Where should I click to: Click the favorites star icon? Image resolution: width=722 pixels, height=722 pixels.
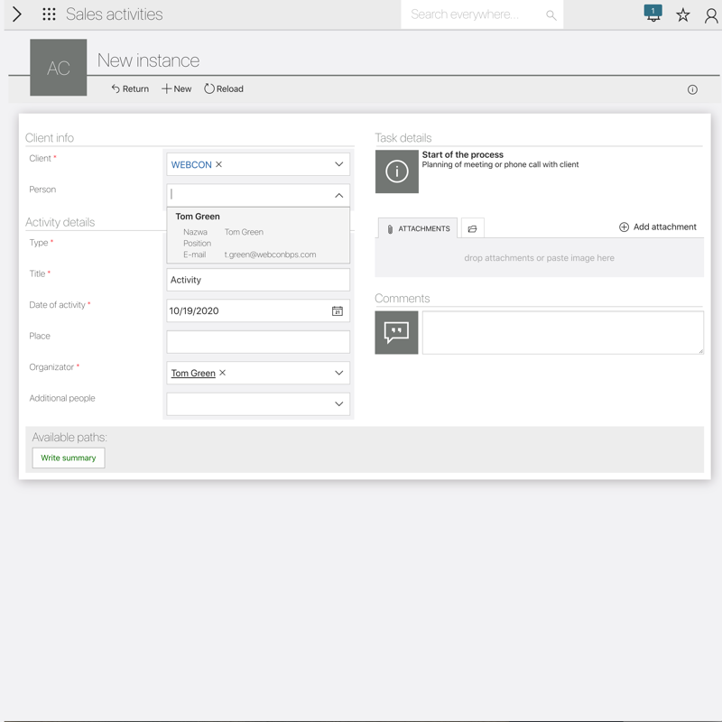(x=683, y=15)
